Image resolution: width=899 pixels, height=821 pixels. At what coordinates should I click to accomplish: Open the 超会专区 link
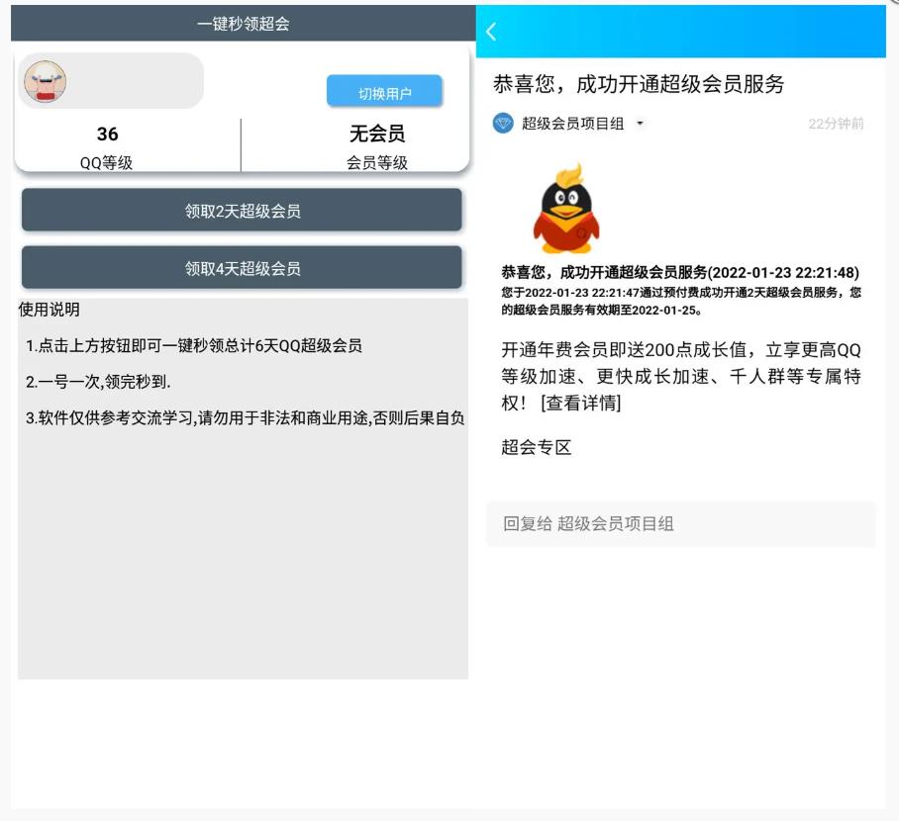[537, 447]
